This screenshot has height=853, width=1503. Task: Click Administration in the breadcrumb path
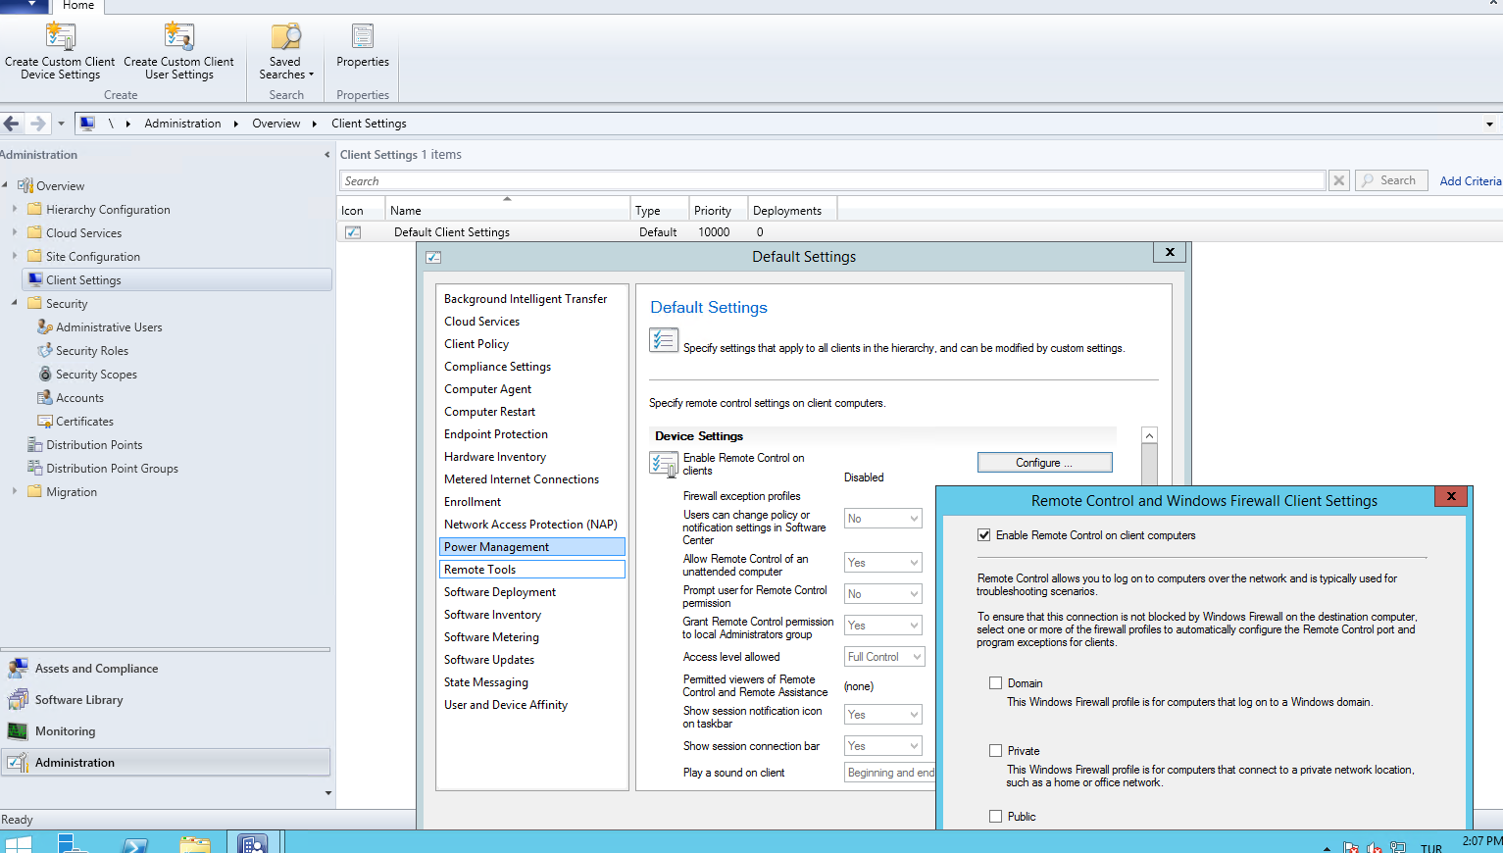182,124
